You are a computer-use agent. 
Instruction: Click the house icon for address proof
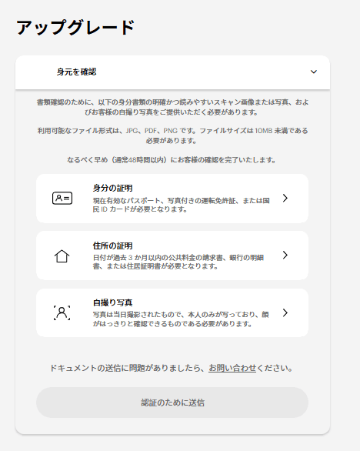[62, 256]
